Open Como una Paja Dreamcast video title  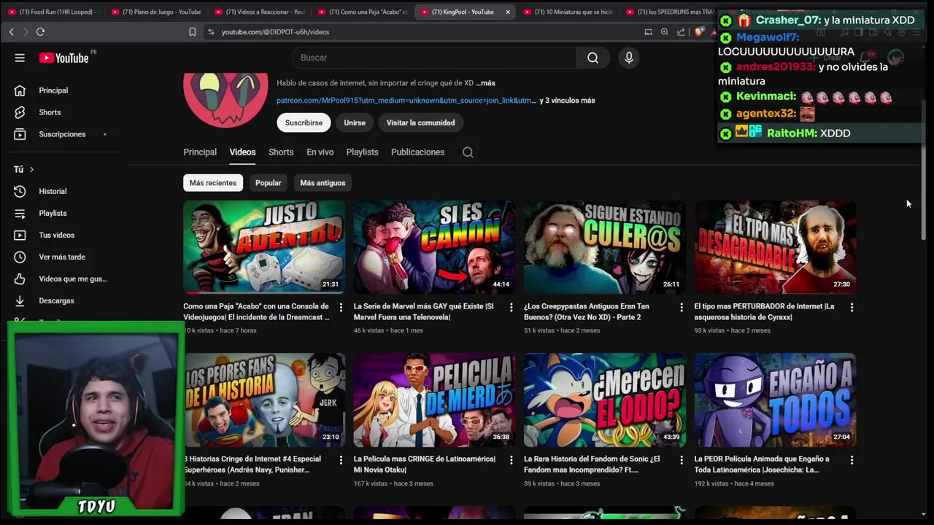point(256,311)
